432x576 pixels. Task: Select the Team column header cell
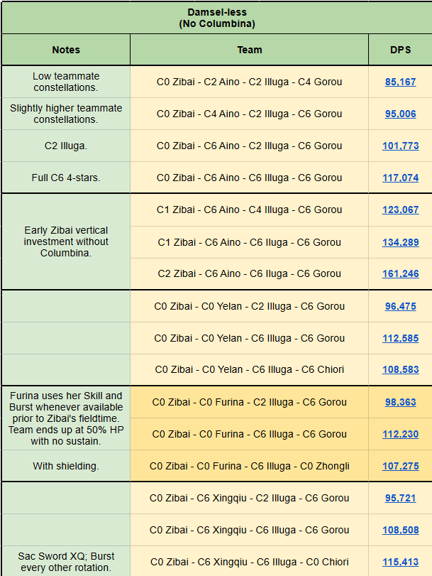(249, 50)
